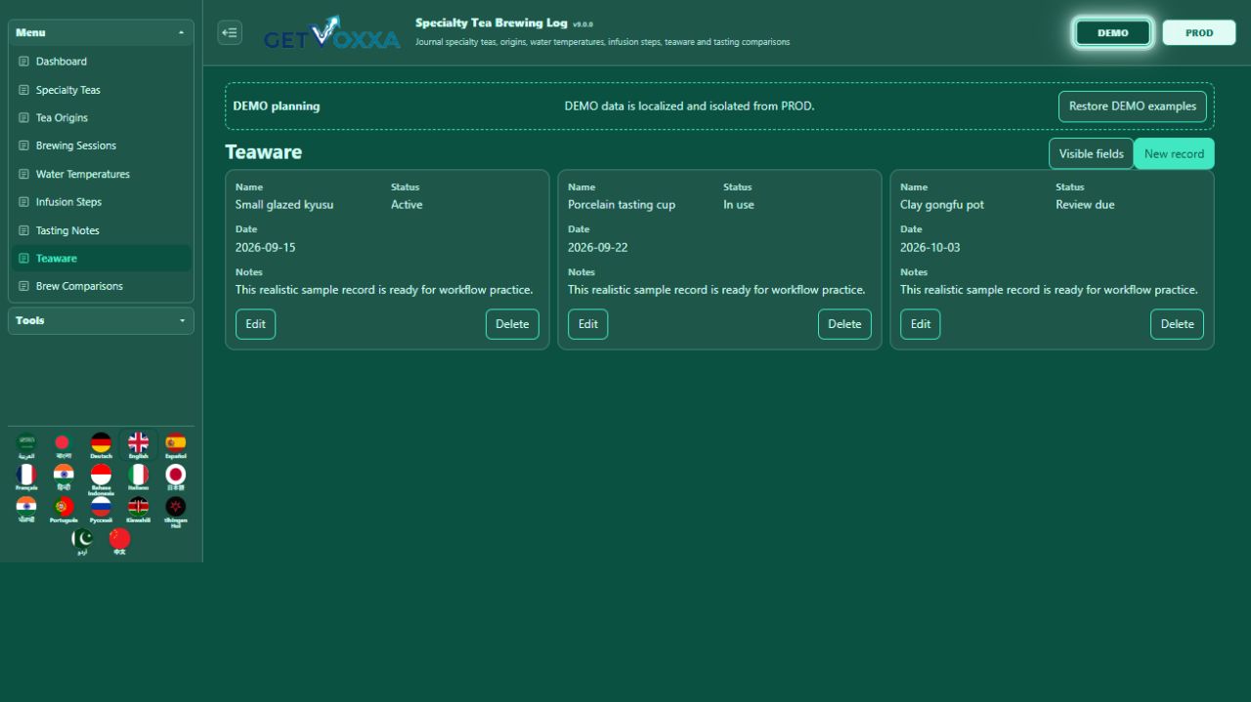Image resolution: width=1251 pixels, height=702 pixels.
Task: Select the Japanese flag language
Action: pyautogui.click(x=175, y=477)
